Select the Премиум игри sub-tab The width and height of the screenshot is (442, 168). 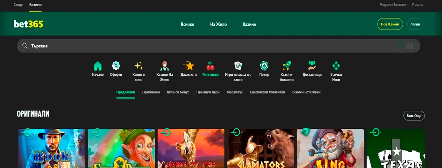(208, 92)
